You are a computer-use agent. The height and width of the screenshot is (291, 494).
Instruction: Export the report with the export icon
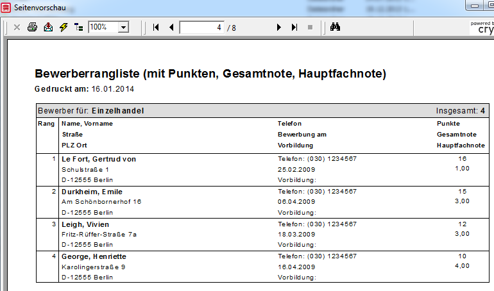(48, 28)
